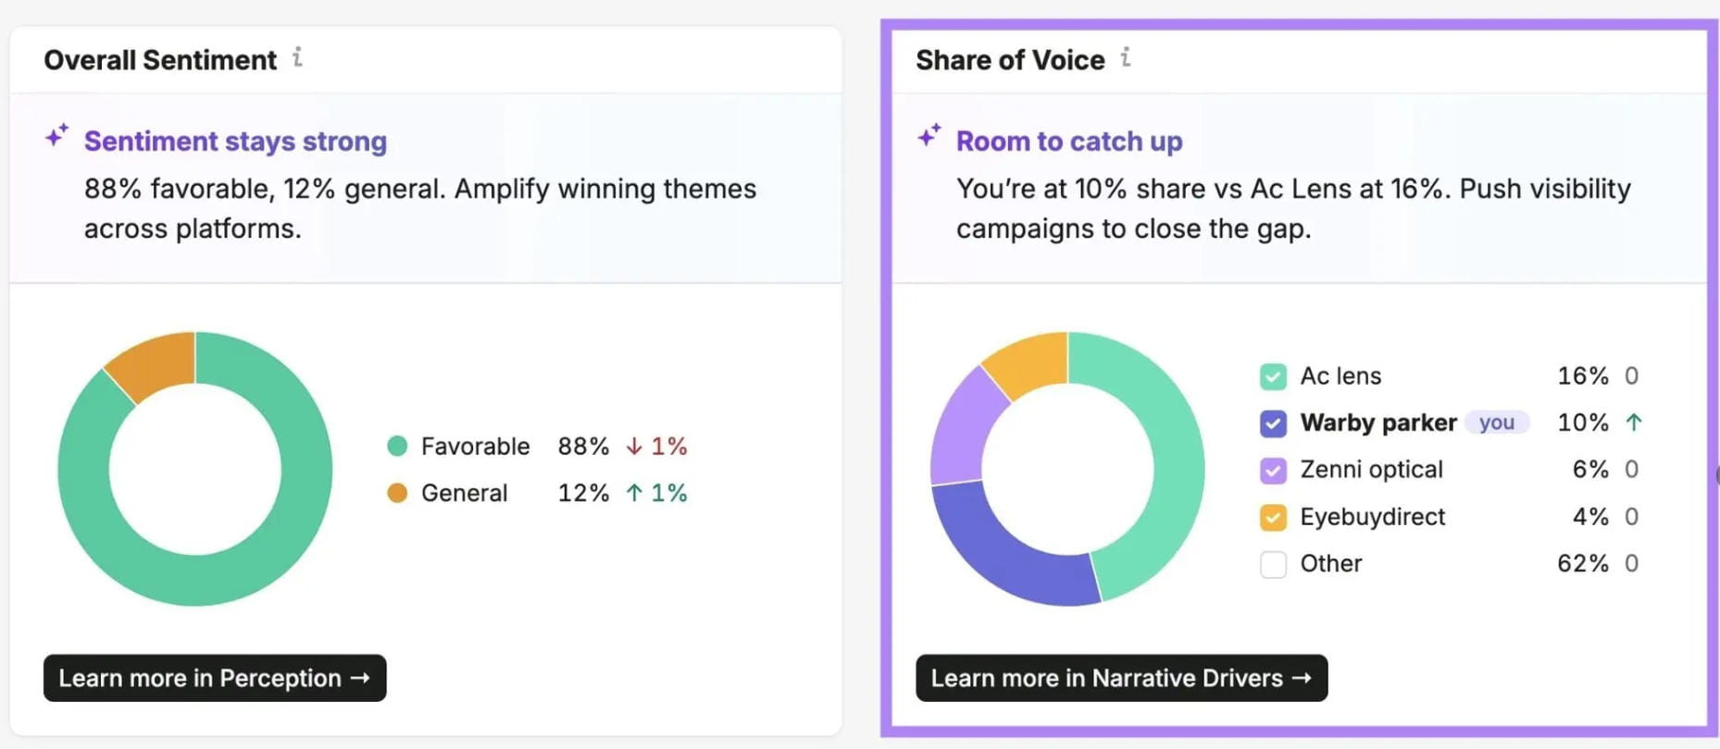Image resolution: width=1720 pixels, height=749 pixels.
Task: Click sparkle icon beside Room to catch up
Action: coord(929,136)
